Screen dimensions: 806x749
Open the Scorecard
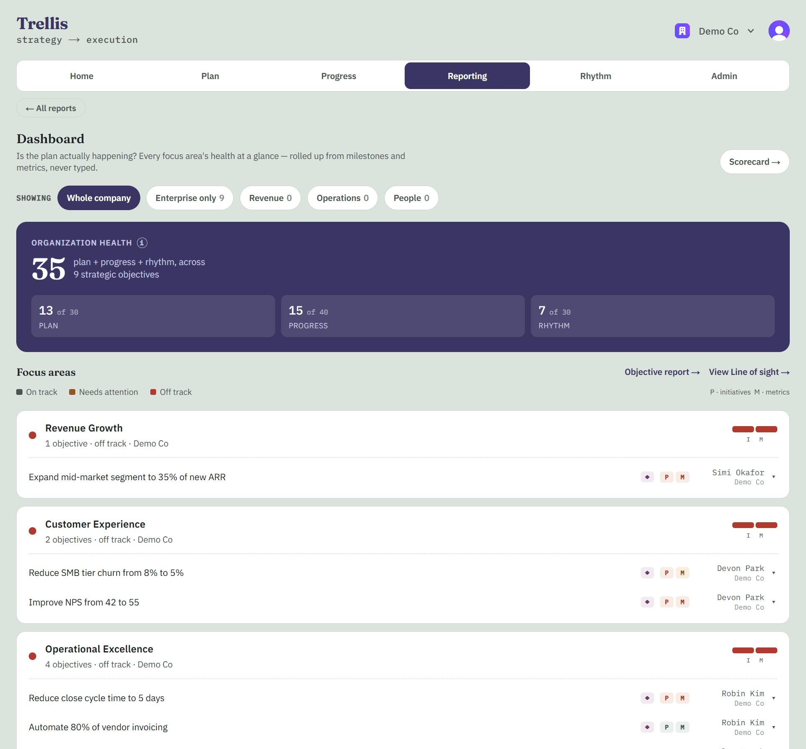754,162
